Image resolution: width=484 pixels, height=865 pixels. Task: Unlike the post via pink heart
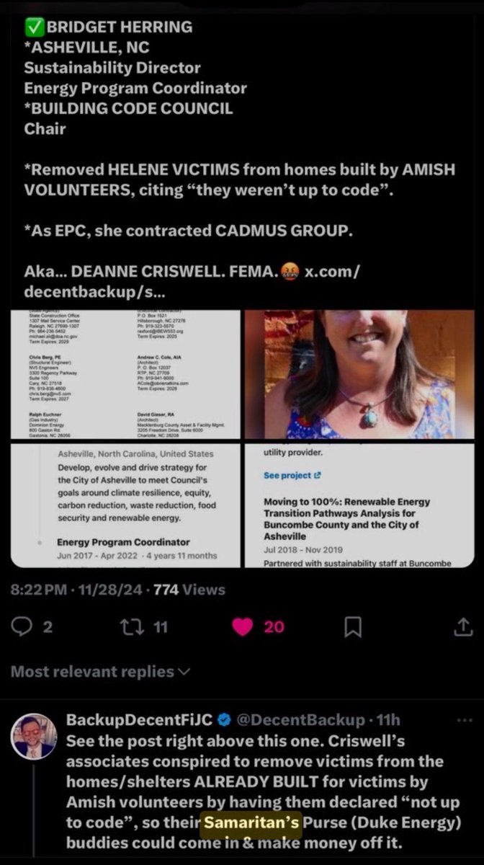[x=243, y=627]
